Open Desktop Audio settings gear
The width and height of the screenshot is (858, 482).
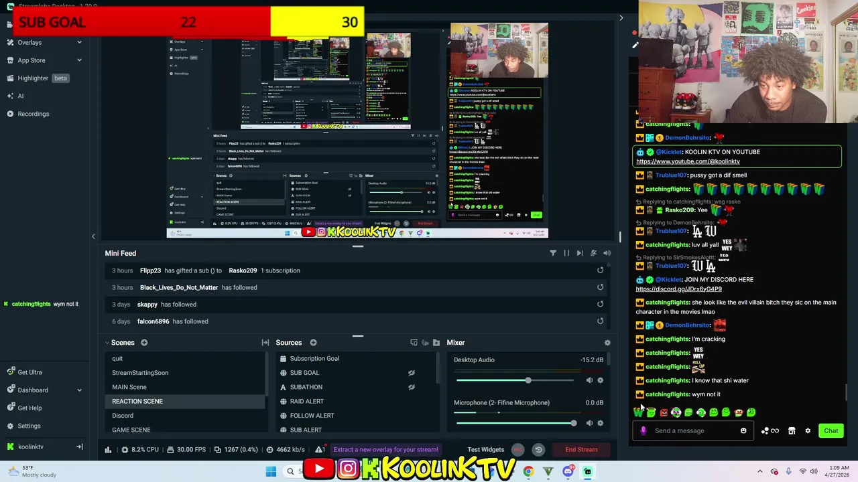(x=600, y=380)
